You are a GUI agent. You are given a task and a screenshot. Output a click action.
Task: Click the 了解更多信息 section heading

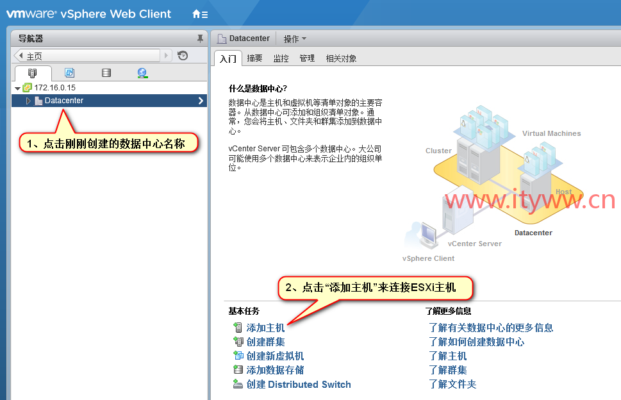(x=448, y=311)
